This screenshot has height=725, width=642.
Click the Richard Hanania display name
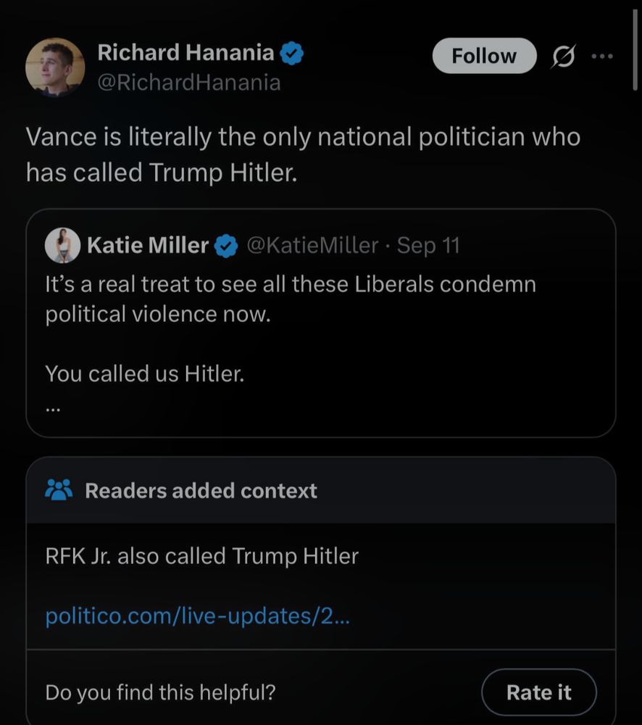(x=185, y=53)
